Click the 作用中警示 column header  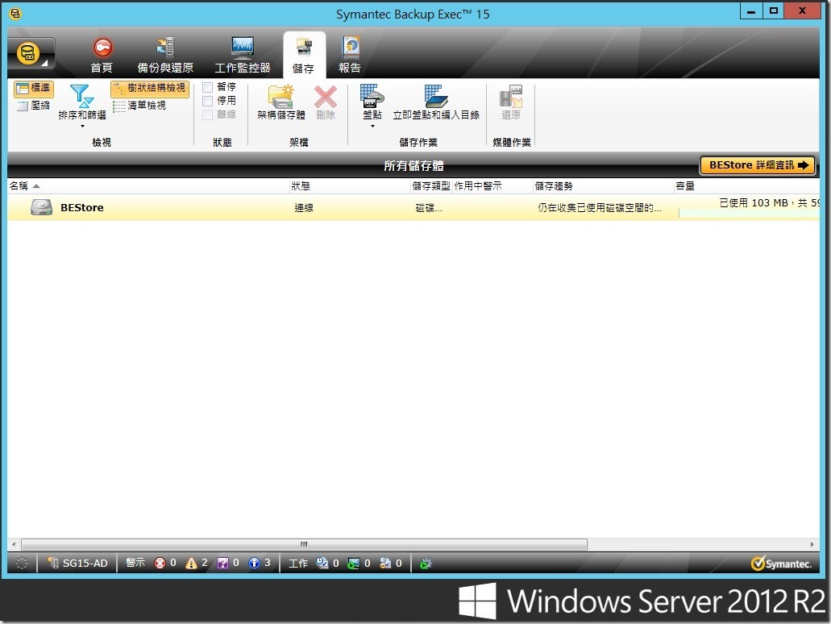point(492,186)
